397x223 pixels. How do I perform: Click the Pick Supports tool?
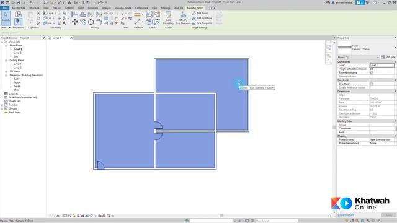[202, 23]
